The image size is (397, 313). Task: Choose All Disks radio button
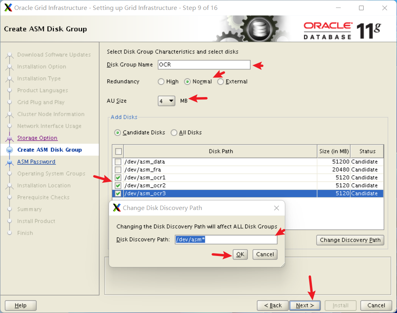[174, 133]
